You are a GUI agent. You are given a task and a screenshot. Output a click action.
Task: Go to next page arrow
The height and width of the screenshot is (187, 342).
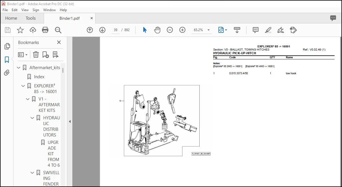(x=102, y=30)
